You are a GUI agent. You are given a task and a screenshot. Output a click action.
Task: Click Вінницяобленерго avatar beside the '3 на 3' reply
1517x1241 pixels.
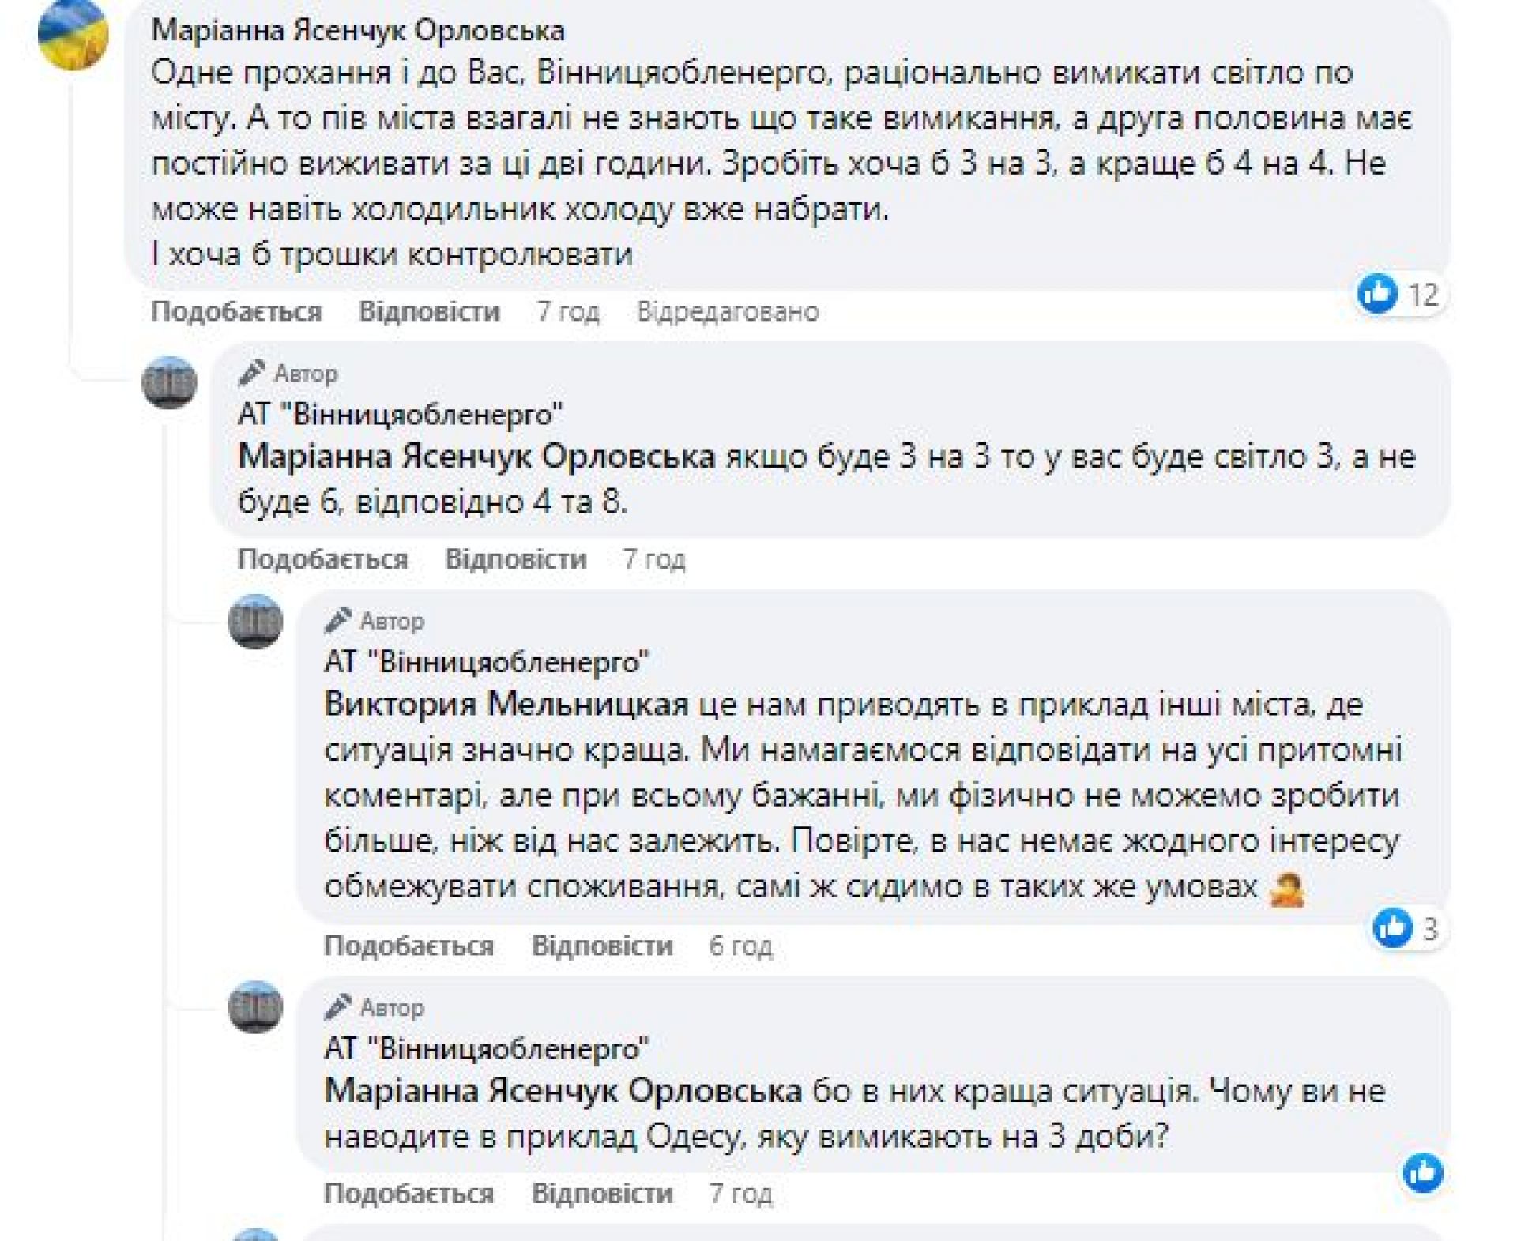[x=169, y=383]
